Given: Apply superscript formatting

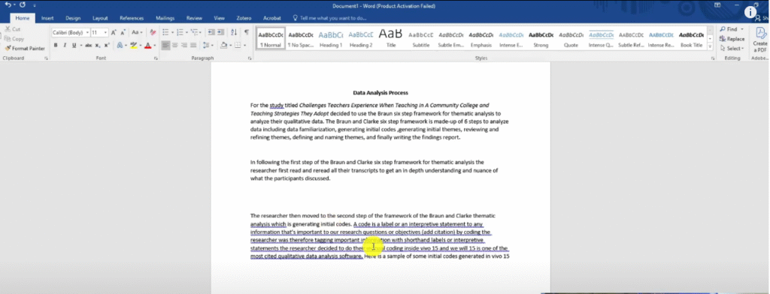Looking at the screenshot, I should [x=107, y=45].
